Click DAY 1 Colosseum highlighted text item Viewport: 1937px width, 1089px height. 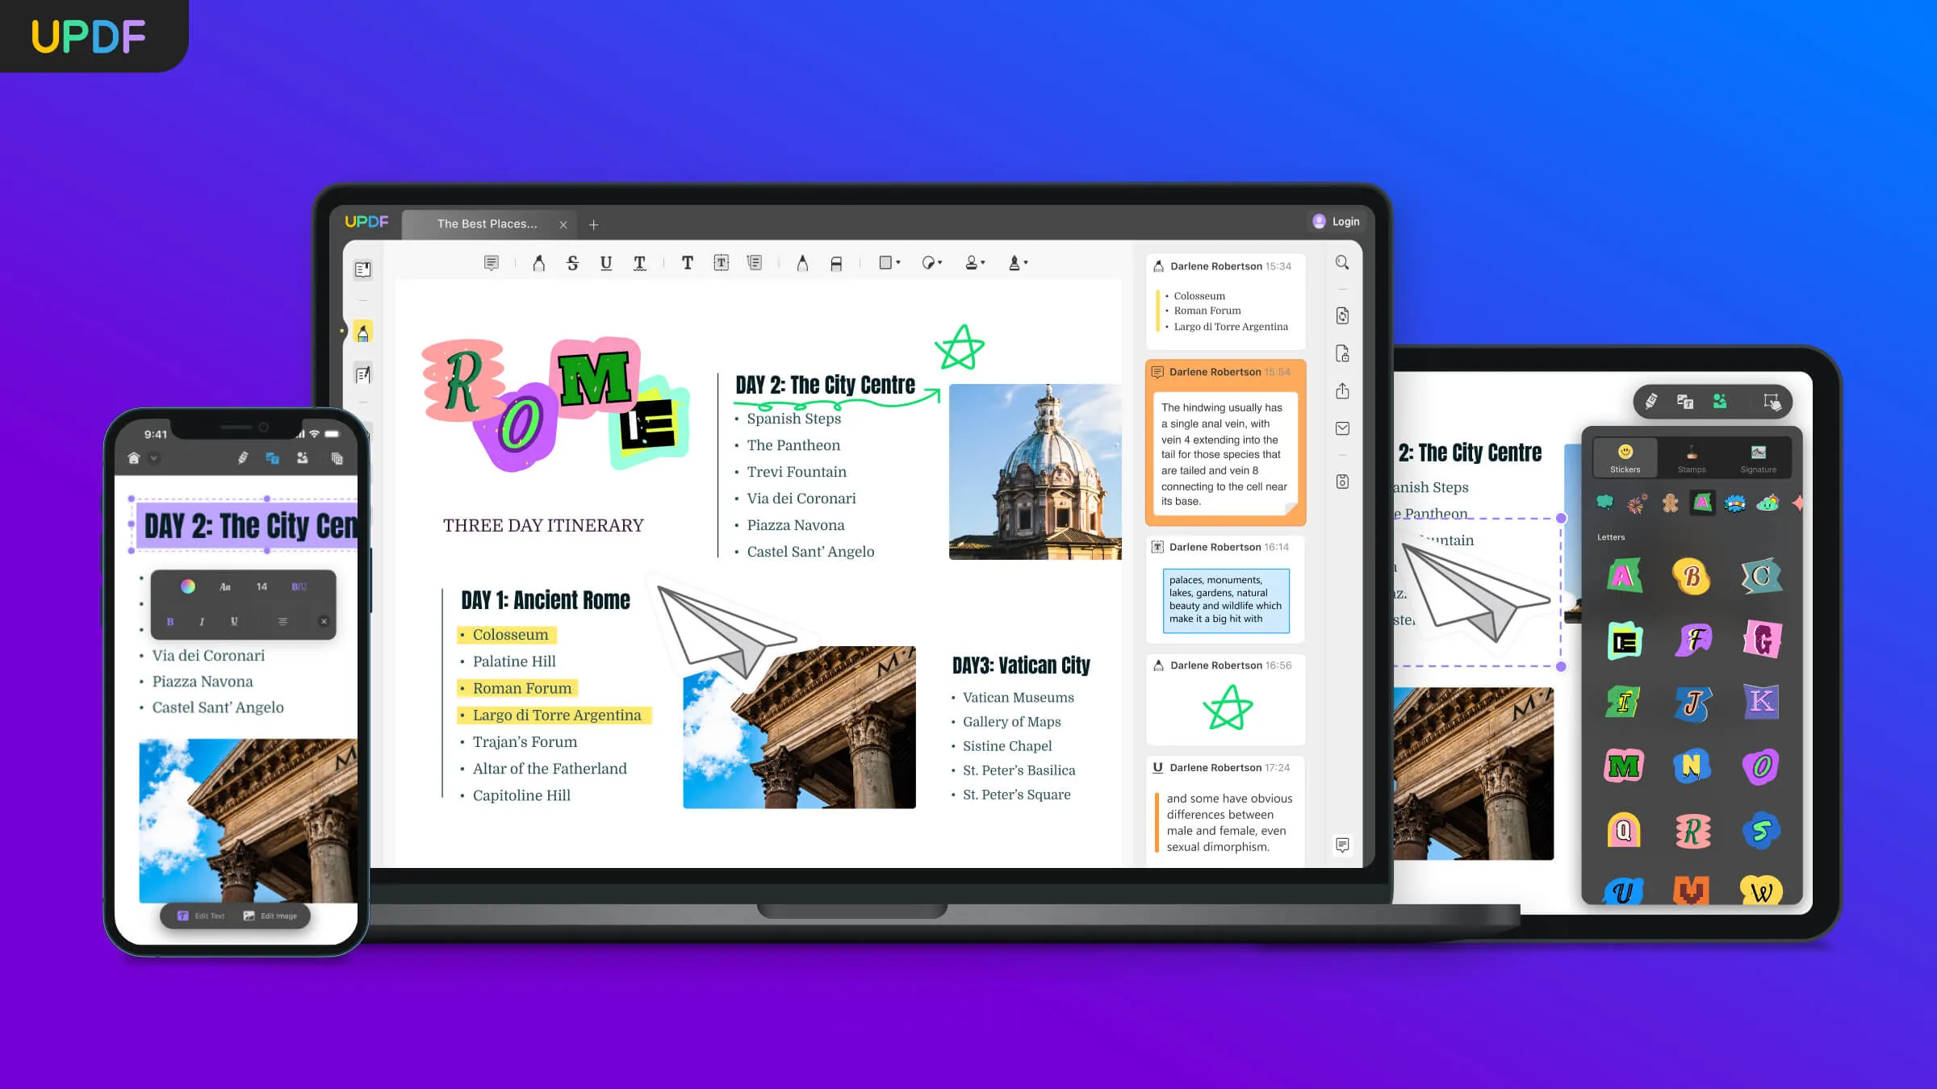511,634
